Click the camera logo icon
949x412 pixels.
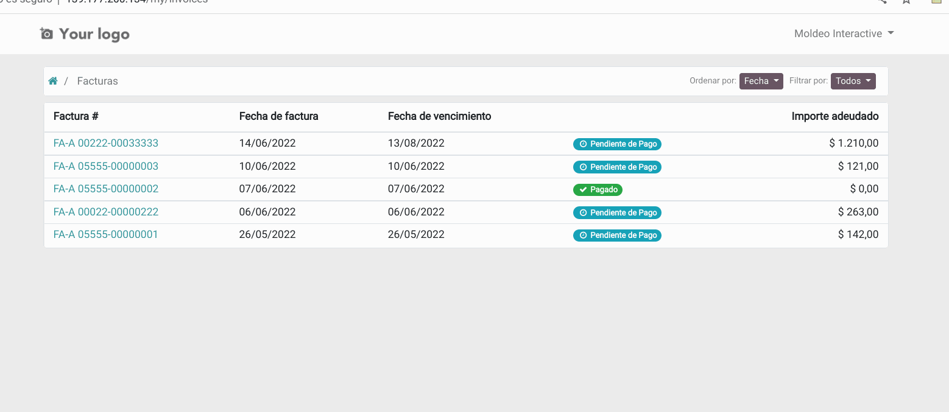pos(46,33)
